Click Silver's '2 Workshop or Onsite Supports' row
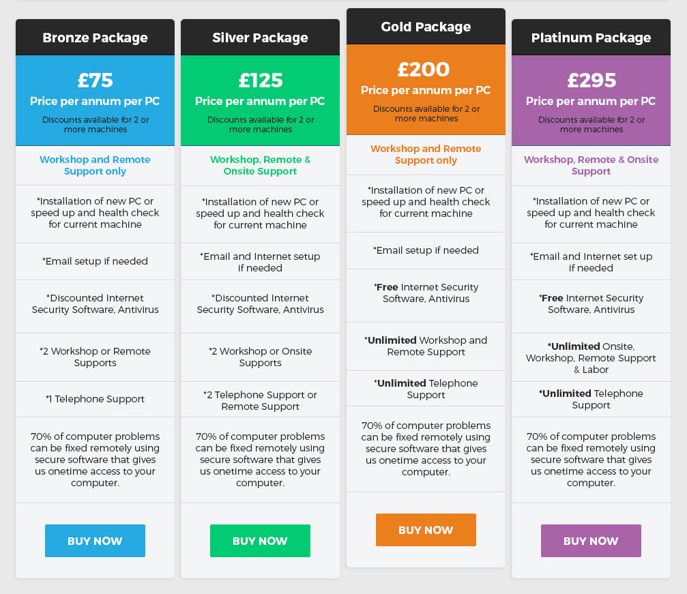 (260, 357)
